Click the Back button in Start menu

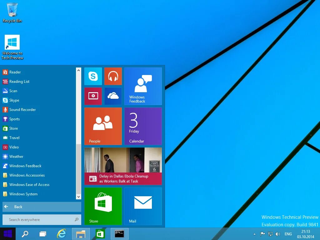coord(42,207)
